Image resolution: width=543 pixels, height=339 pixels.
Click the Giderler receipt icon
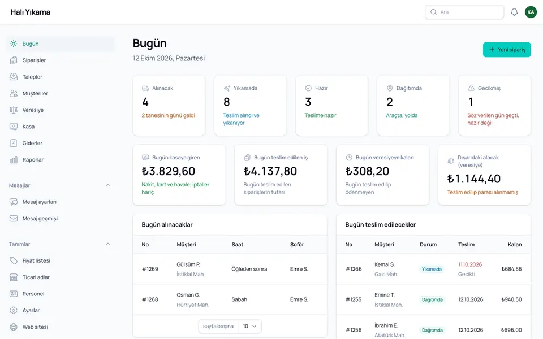[x=14, y=143]
